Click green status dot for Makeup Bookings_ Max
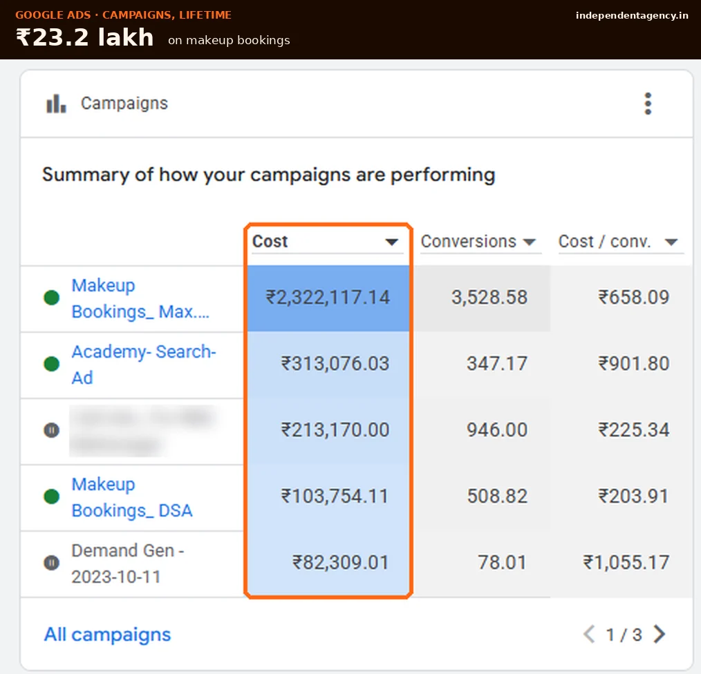Viewport: 701px width, 674px height. (51, 298)
